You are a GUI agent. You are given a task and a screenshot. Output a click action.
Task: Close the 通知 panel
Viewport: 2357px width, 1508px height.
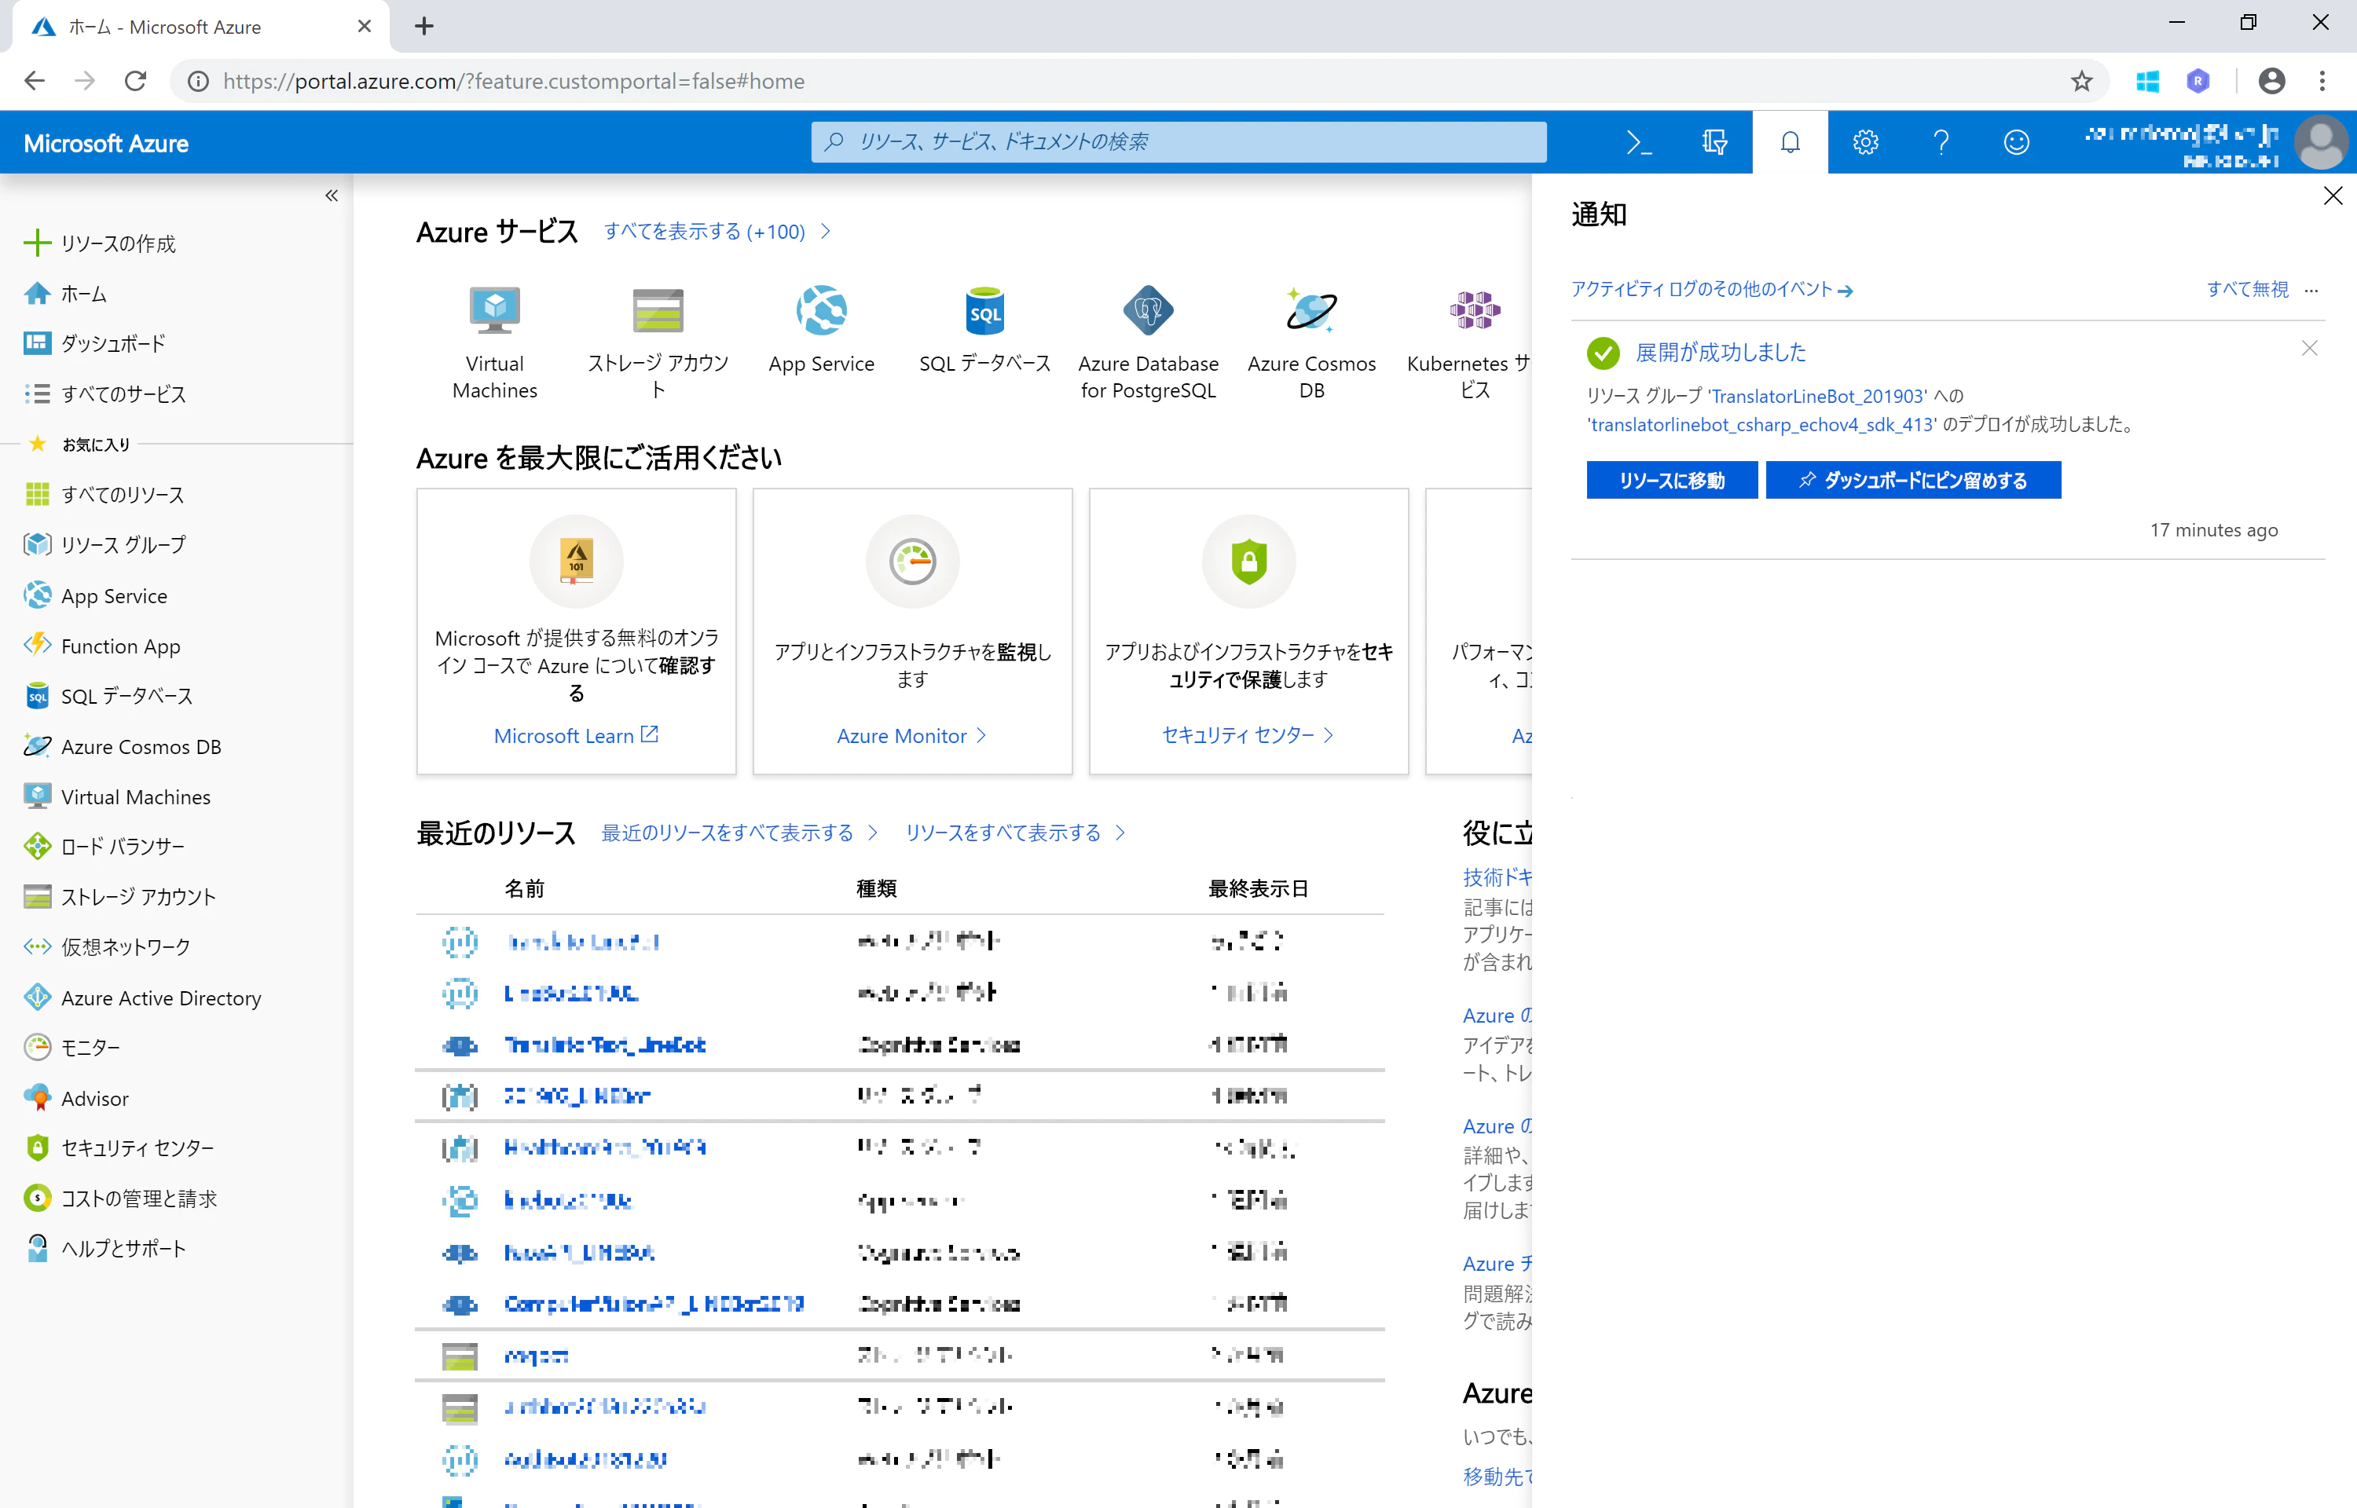pyautogui.click(x=2333, y=196)
